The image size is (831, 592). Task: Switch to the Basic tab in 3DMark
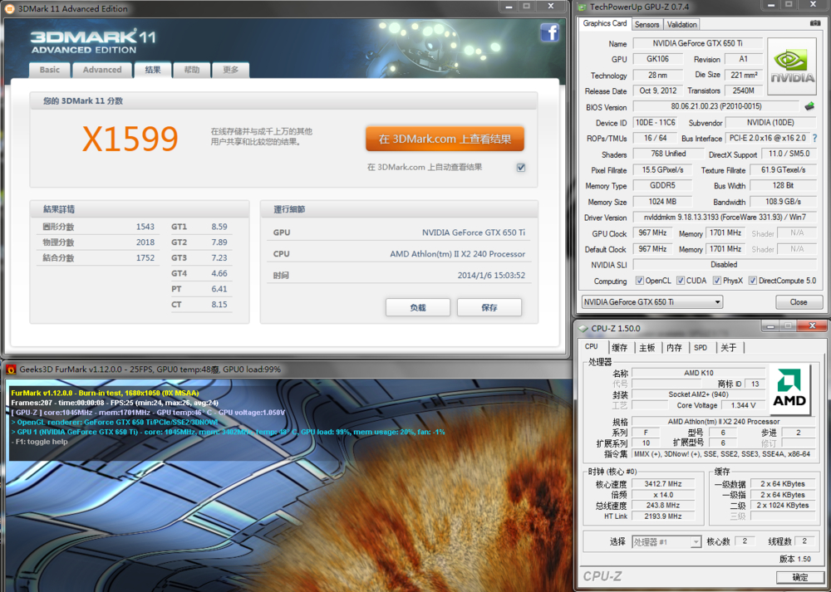(50, 70)
